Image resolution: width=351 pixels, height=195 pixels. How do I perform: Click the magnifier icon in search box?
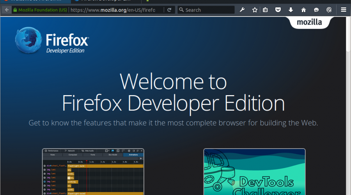click(x=181, y=10)
